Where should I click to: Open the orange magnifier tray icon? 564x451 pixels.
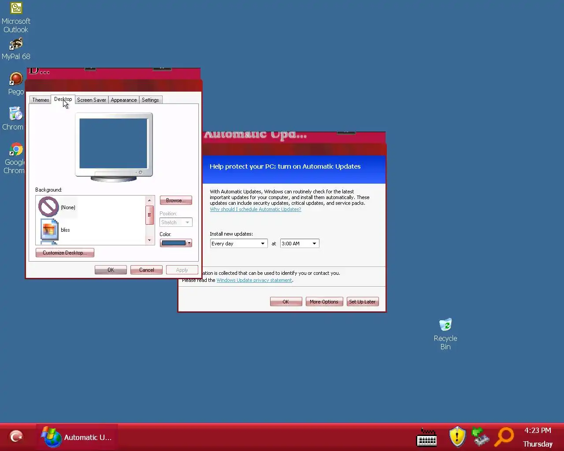click(x=504, y=437)
